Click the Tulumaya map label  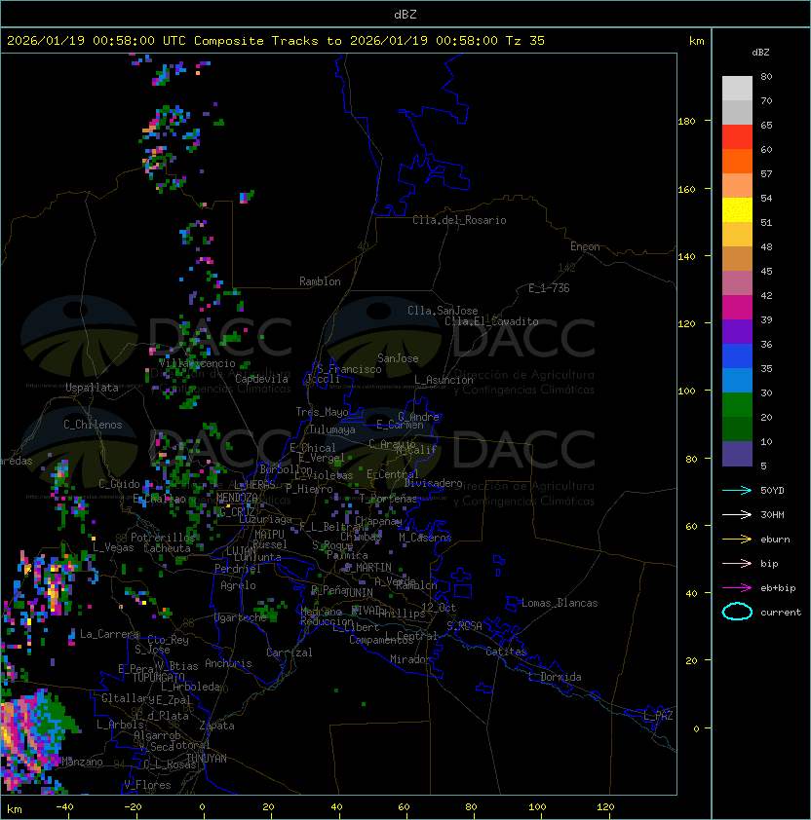tap(332, 429)
